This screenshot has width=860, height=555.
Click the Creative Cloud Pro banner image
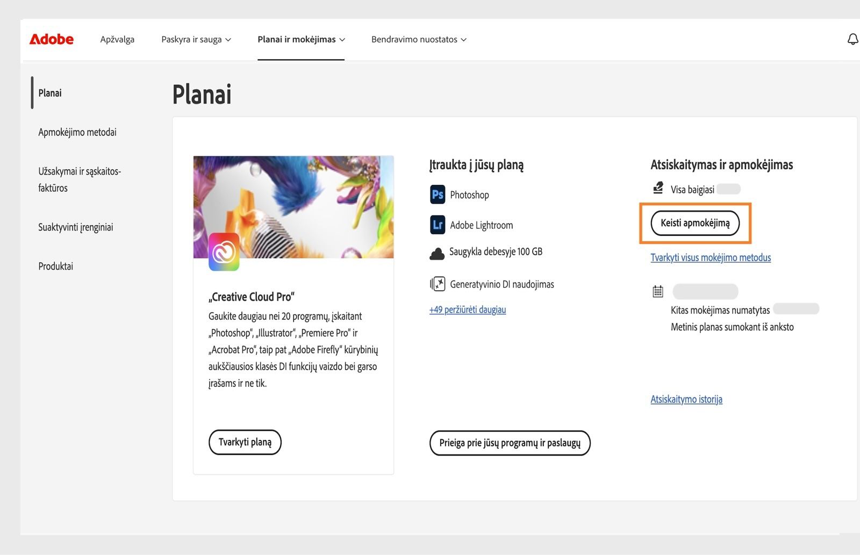pyautogui.click(x=293, y=207)
